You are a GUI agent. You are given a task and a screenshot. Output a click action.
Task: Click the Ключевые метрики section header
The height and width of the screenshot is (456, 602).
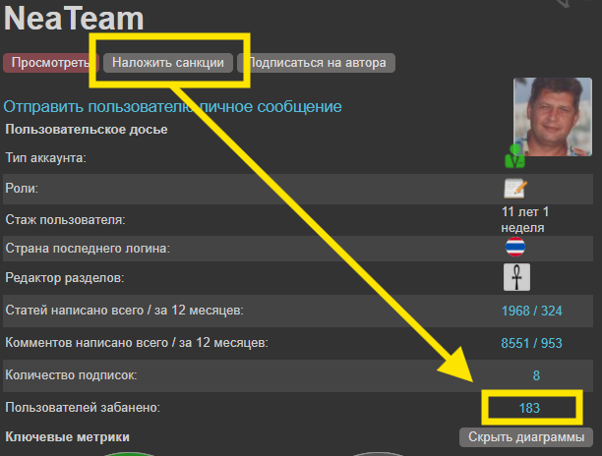68,436
